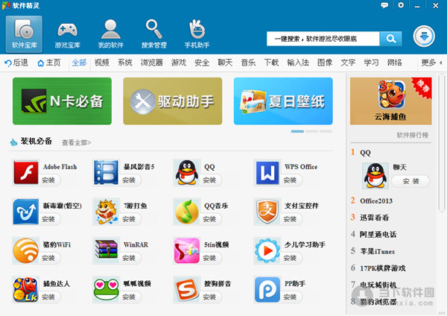The width and height of the screenshot is (447, 316).
Task: Click the QQ音乐 app icon
Action: (186, 212)
